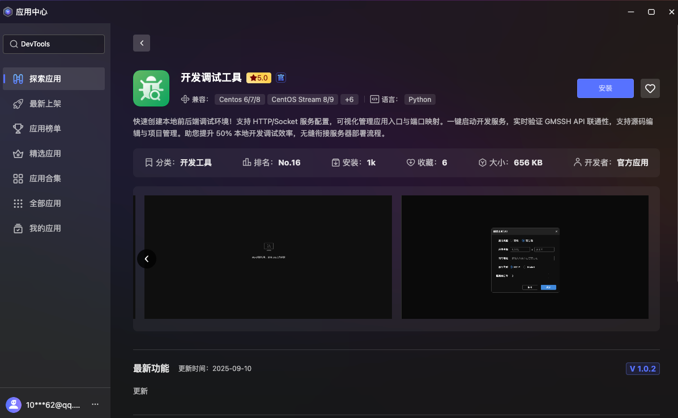Click the 应用合集 grid icon

pos(18,178)
